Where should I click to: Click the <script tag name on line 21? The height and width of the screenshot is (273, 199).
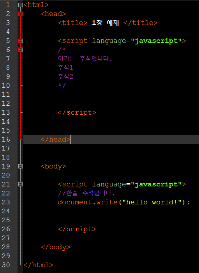click(73, 184)
